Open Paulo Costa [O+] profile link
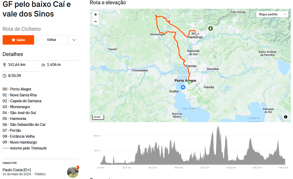 pos(17,170)
